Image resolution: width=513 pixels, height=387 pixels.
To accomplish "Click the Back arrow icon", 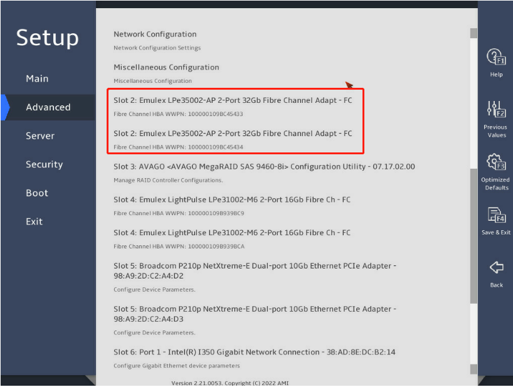I will coord(496,267).
